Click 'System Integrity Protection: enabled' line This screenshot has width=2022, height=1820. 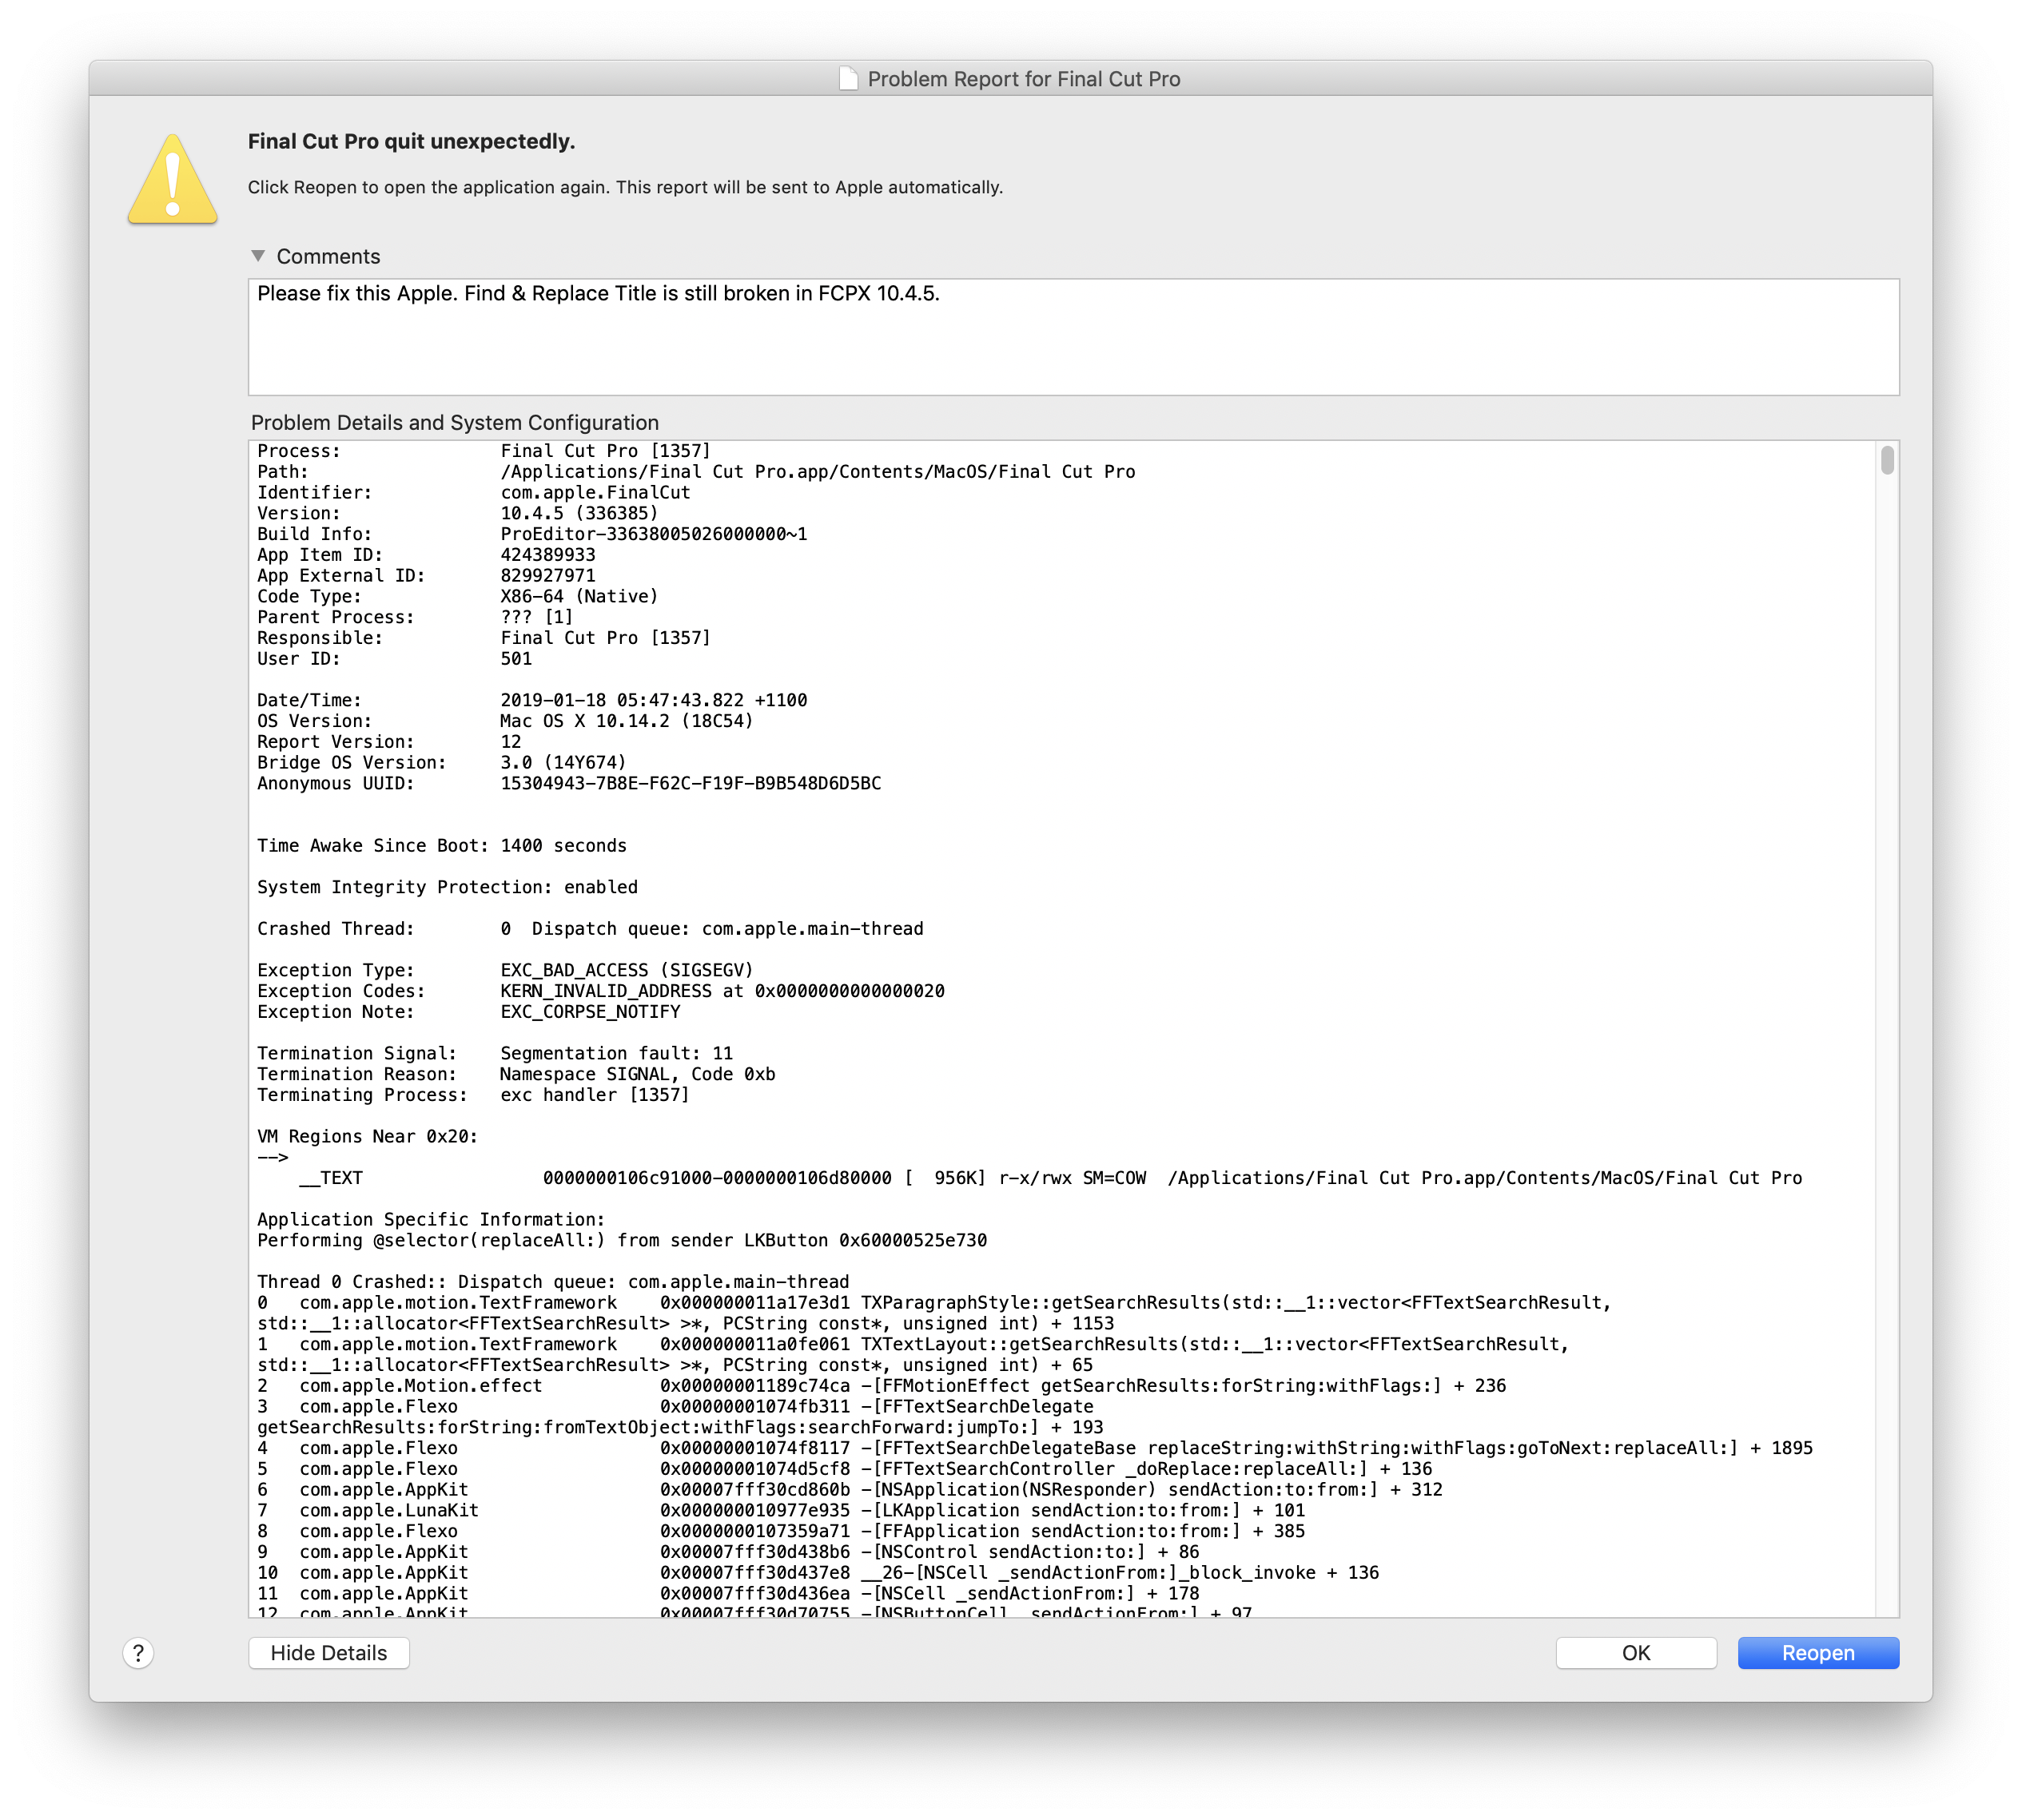(x=448, y=887)
